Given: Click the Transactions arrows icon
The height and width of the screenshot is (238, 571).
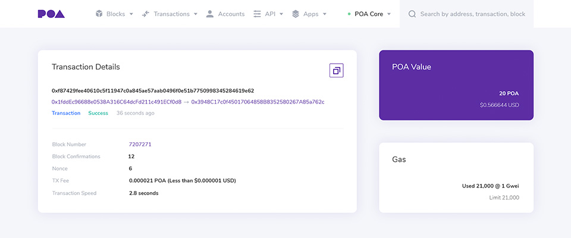Looking at the screenshot, I should pos(146,14).
